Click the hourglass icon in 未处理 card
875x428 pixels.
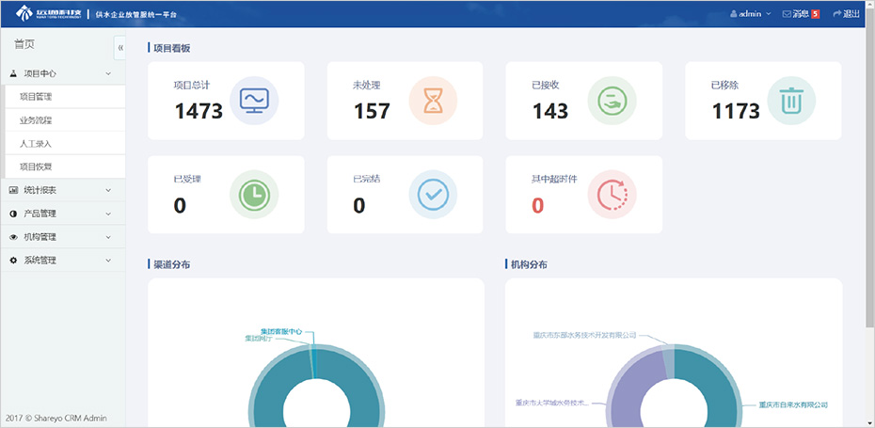[x=433, y=101]
